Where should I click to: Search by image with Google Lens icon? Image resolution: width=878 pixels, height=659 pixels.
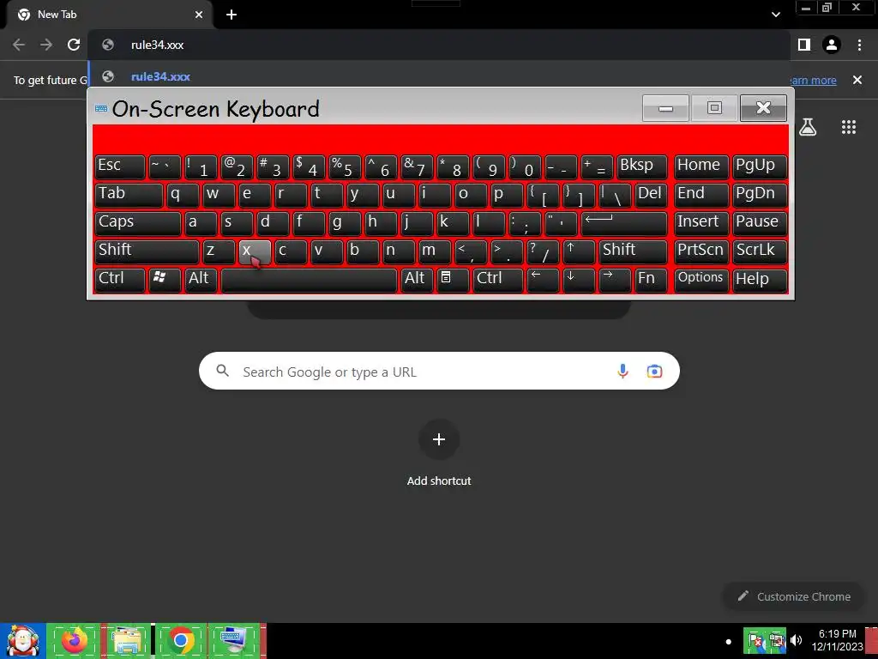(x=654, y=371)
